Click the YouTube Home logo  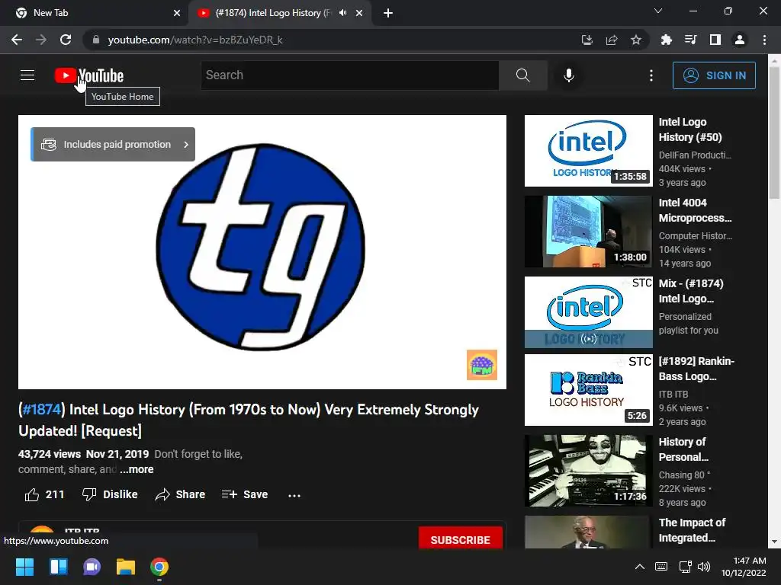(89, 75)
